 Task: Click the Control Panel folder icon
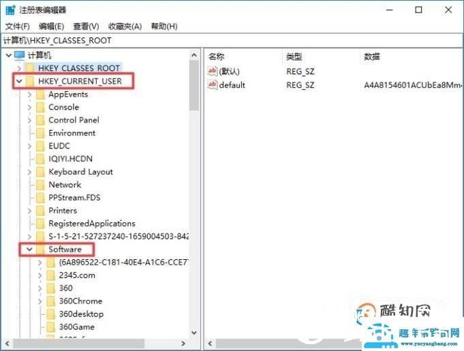pos(40,120)
